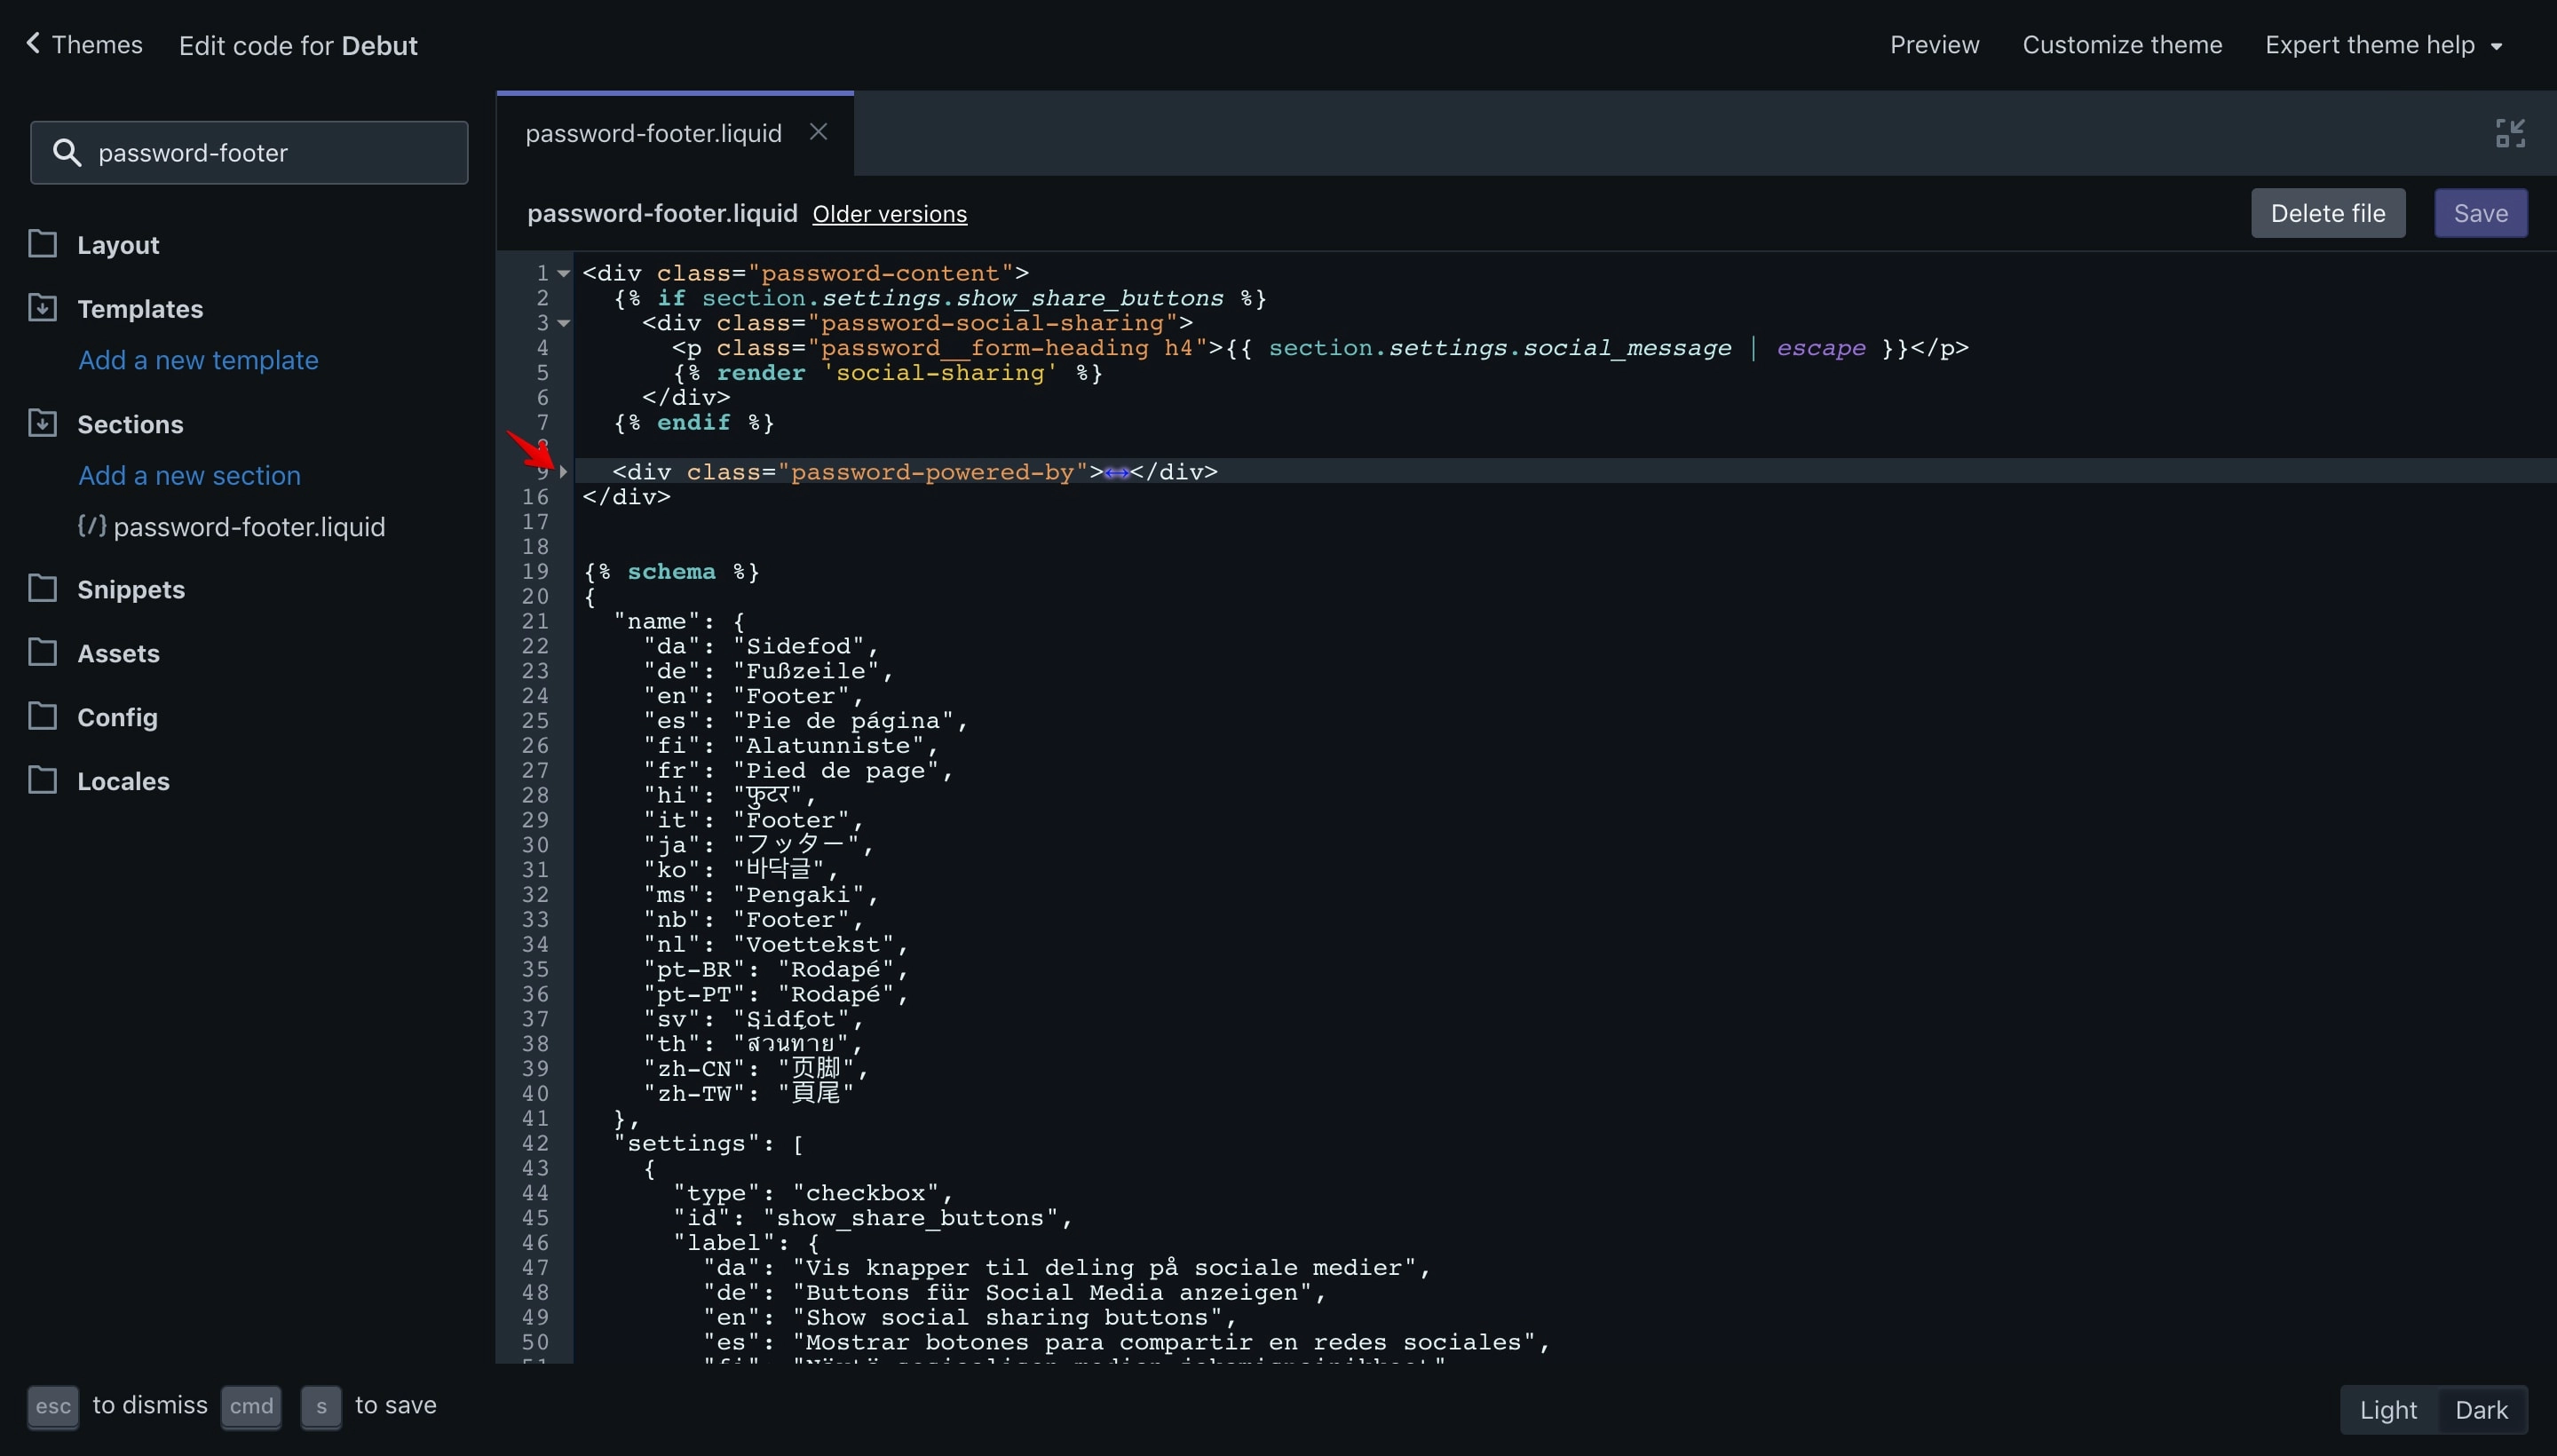This screenshot has height=1456, width=2557.
Task: Click the search magnifier icon
Action: [67, 152]
